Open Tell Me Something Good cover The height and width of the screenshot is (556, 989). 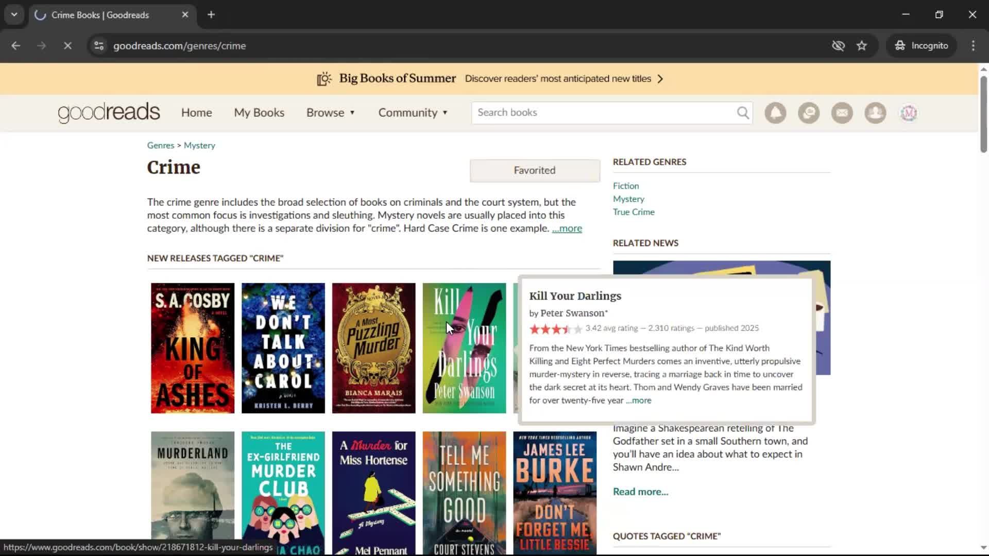[x=465, y=493]
